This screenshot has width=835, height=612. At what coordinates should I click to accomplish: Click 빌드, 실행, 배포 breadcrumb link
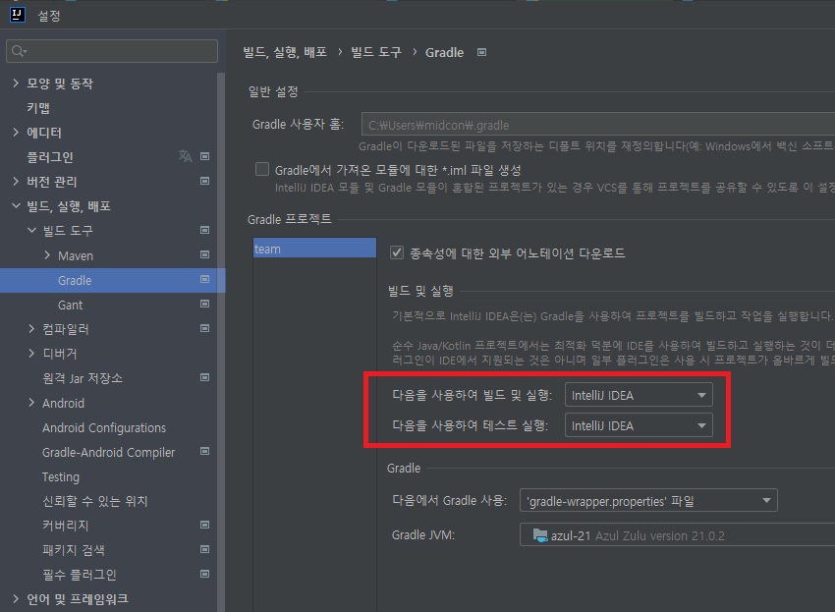pyautogui.click(x=285, y=52)
